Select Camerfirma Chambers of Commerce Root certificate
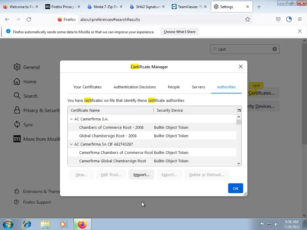The height and width of the screenshot is (230, 307). (x=152, y=152)
